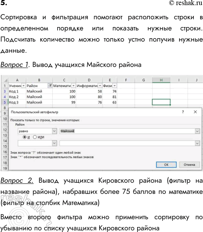203x232 pixels.
Task: Expand the second empty condition dropdown
Action: (x=54, y=143)
